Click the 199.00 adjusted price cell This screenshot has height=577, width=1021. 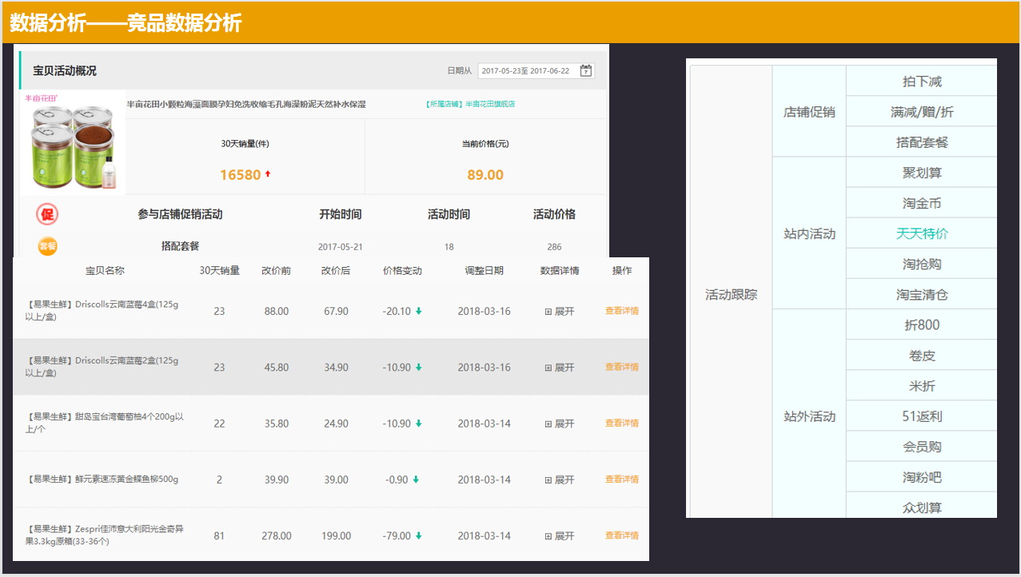tap(336, 535)
